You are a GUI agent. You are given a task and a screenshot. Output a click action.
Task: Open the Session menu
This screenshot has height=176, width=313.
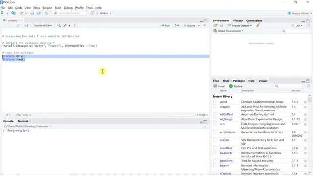click(x=47, y=8)
